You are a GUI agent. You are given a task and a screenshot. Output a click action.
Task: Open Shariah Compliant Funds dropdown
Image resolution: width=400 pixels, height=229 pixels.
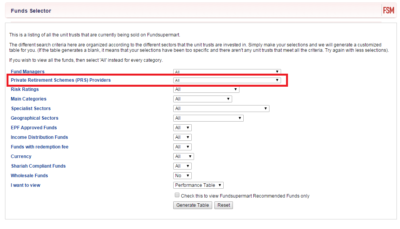click(x=182, y=166)
